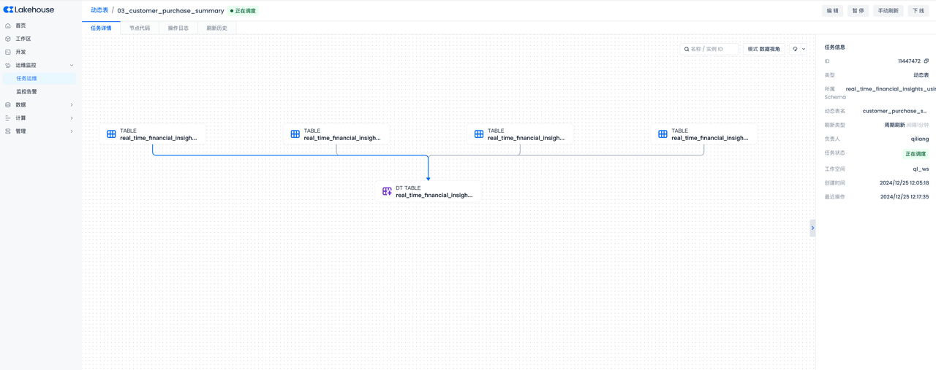
Task: Select the leftmost TABLE node icon
Action: pyautogui.click(x=111, y=134)
